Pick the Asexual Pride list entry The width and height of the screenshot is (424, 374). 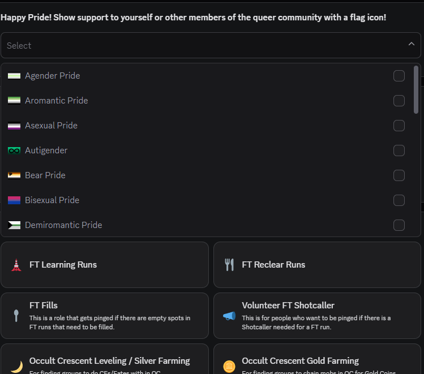coord(51,126)
